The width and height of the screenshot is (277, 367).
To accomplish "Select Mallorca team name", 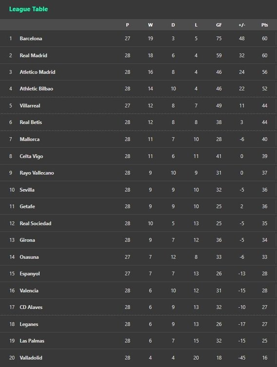I will [29, 139].
